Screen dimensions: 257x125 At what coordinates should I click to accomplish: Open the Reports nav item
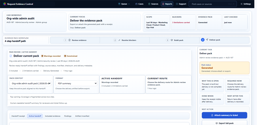(x=167, y=4)
